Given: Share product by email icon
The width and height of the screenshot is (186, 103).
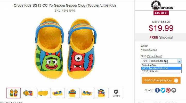Looking at the screenshot, I should (x=174, y=90).
